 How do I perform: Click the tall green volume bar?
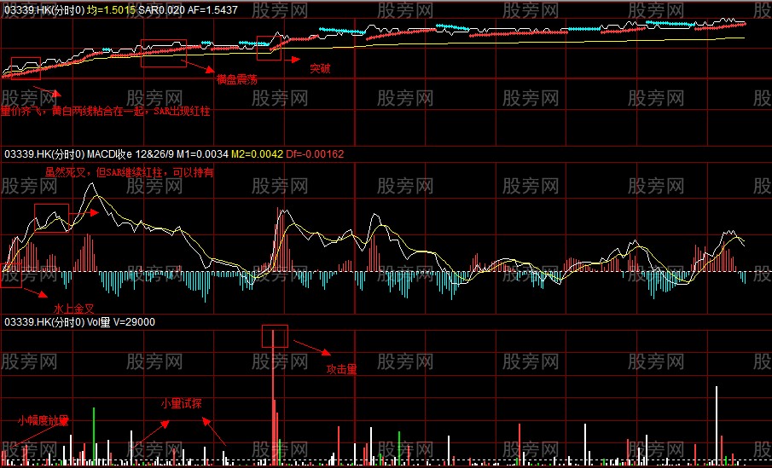(x=94, y=436)
